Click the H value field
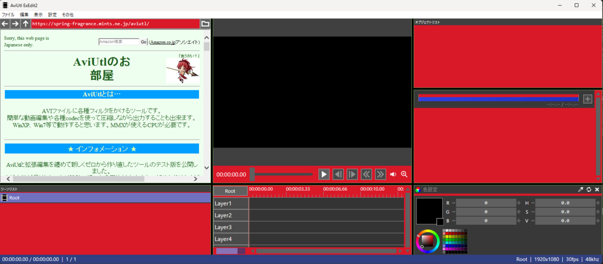This screenshot has width=603, height=264. tap(565, 203)
